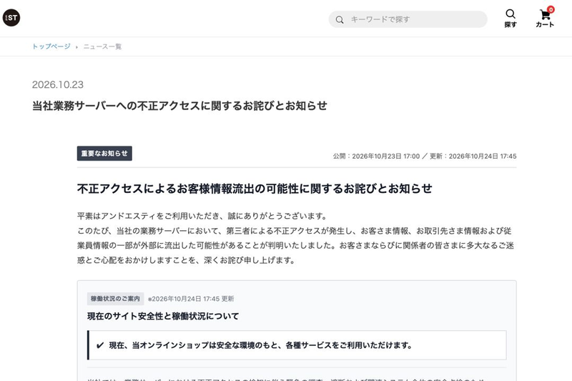This screenshot has width=572, height=381.
Task: Click 平素はアンドエスティをご利用いただき sentence
Action: tap(202, 216)
